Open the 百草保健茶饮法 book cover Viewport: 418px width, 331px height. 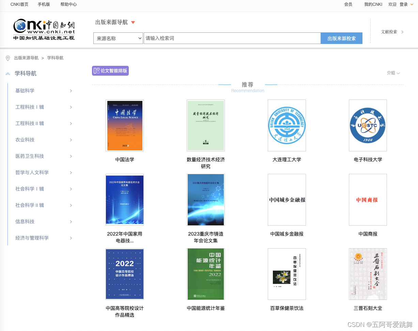point(287,274)
